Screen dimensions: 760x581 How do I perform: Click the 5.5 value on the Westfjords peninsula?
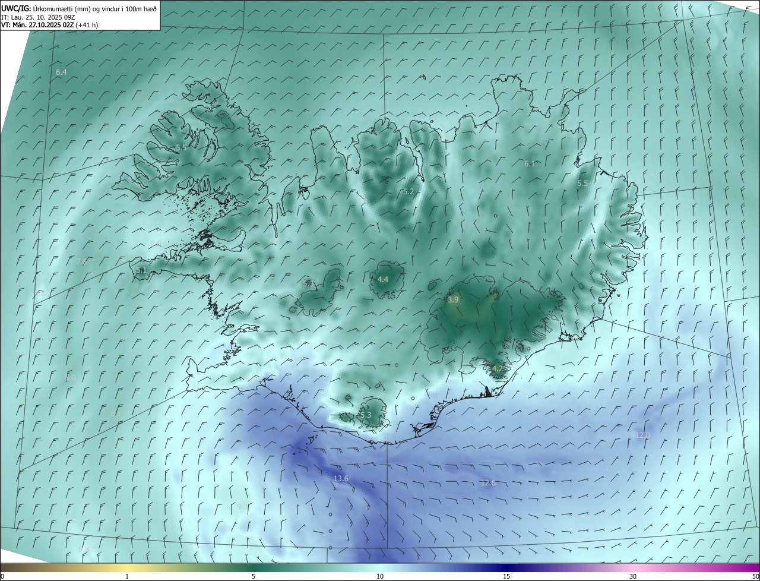181,147
